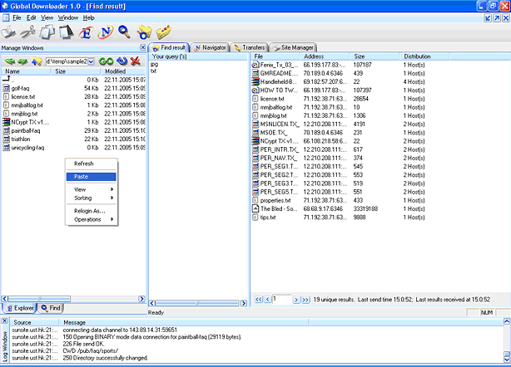This screenshot has width=511, height=367.
Task: Expand the Operations submenu in context menu
Action: [92, 219]
